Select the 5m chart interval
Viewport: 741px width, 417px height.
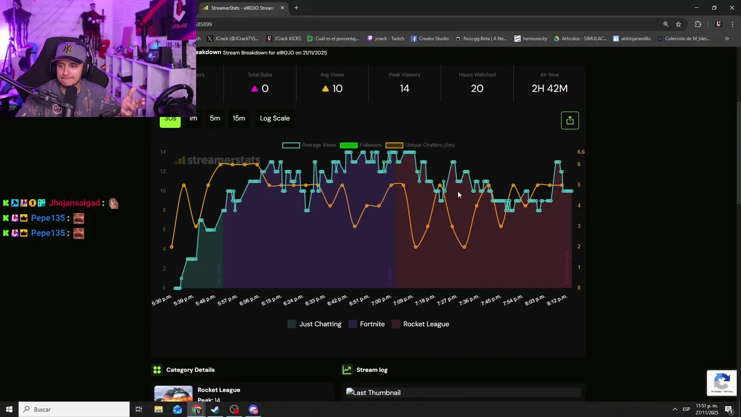pos(215,118)
